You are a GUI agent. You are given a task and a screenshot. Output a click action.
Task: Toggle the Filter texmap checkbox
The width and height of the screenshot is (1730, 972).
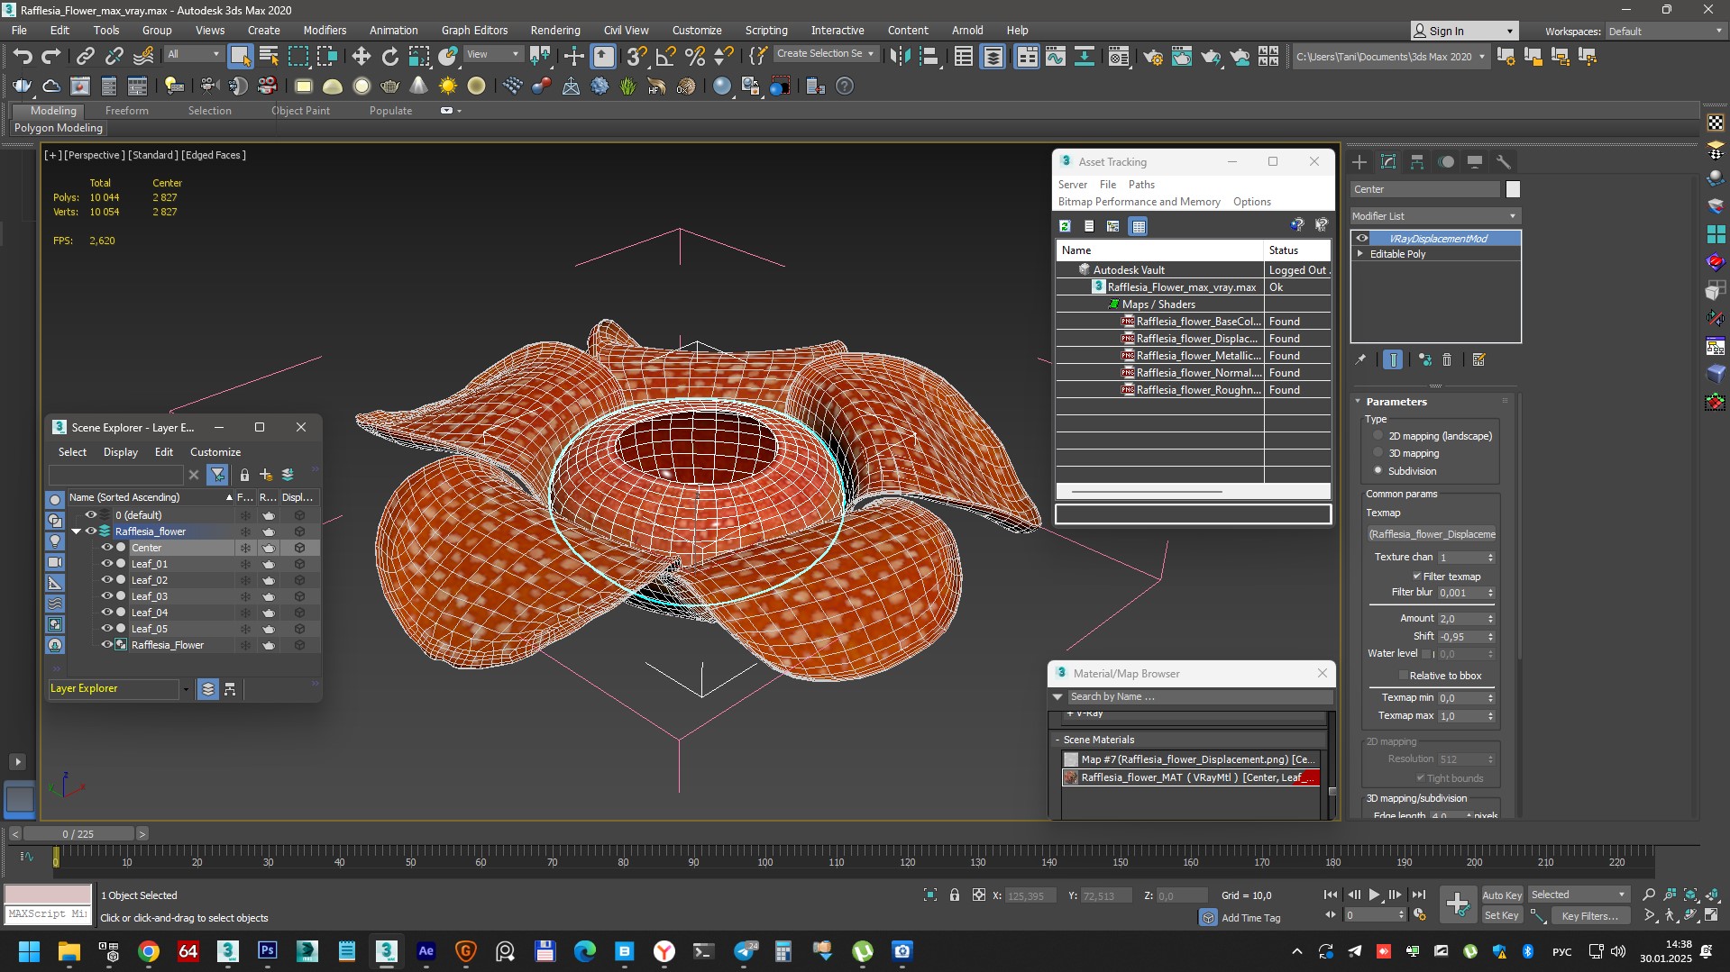coord(1417,577)
